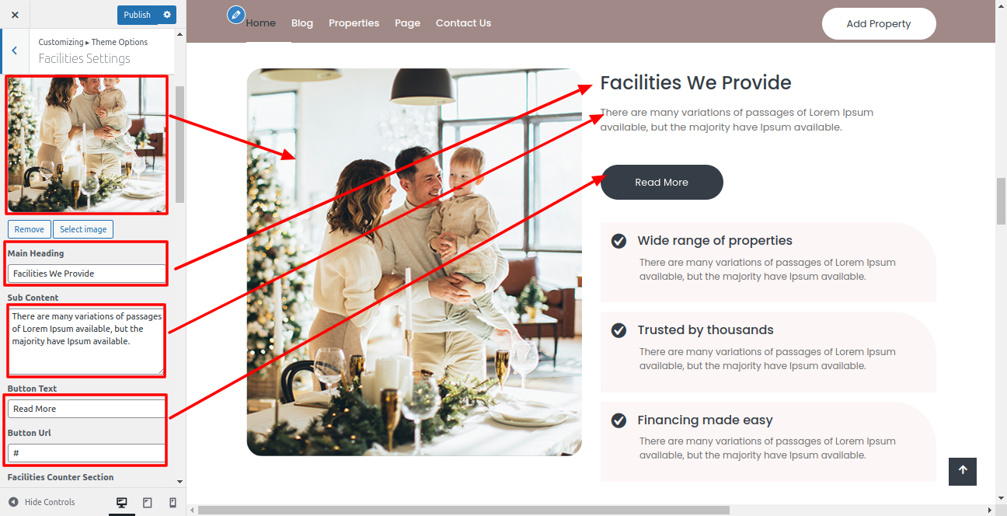Click the horizontal scrollbar under the preview
The image size is (1007, 516).
(x=464, y=511)
